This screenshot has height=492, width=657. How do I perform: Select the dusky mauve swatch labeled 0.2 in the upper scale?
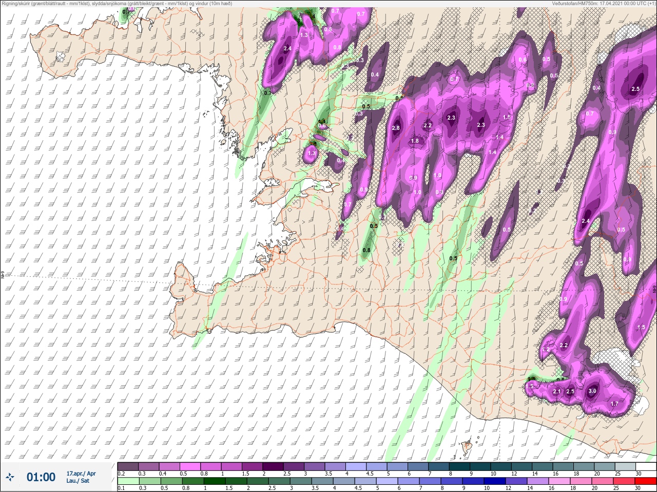click(x=128, y=466)
